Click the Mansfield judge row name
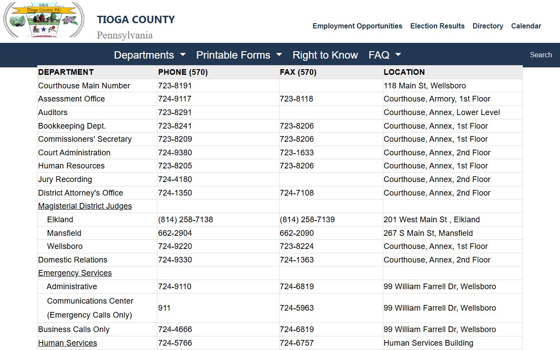The width and height of the screenshot is (560, 350). pos(64,233)
